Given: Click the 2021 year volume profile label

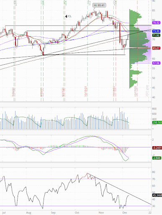Looking at the screenshot, I should (147, 91).
